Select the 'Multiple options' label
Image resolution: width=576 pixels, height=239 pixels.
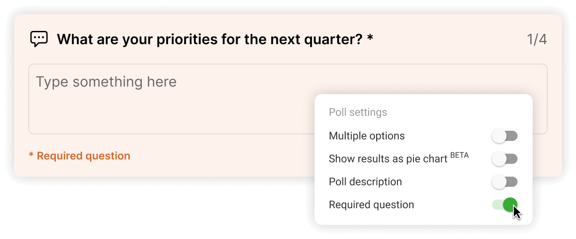coord(366,136)
